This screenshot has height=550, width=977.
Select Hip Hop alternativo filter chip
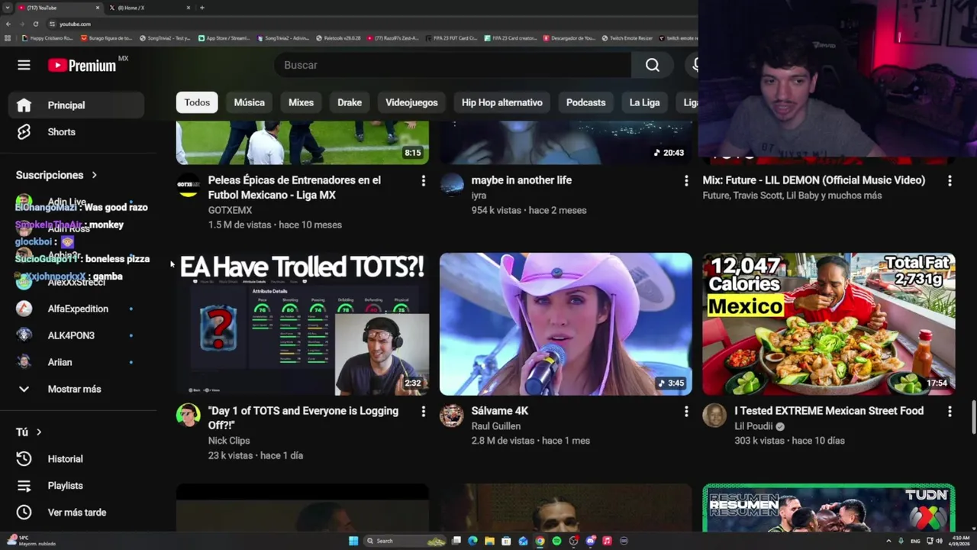click(x=502, y=102)
